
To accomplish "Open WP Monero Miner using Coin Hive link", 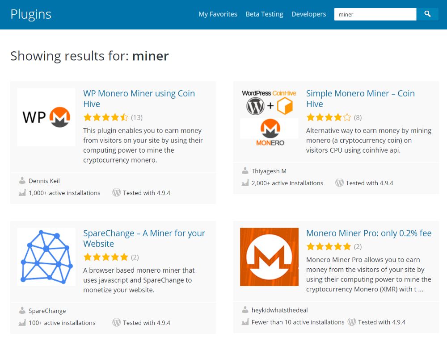I will pyautogui.click(x=139, y=99).
